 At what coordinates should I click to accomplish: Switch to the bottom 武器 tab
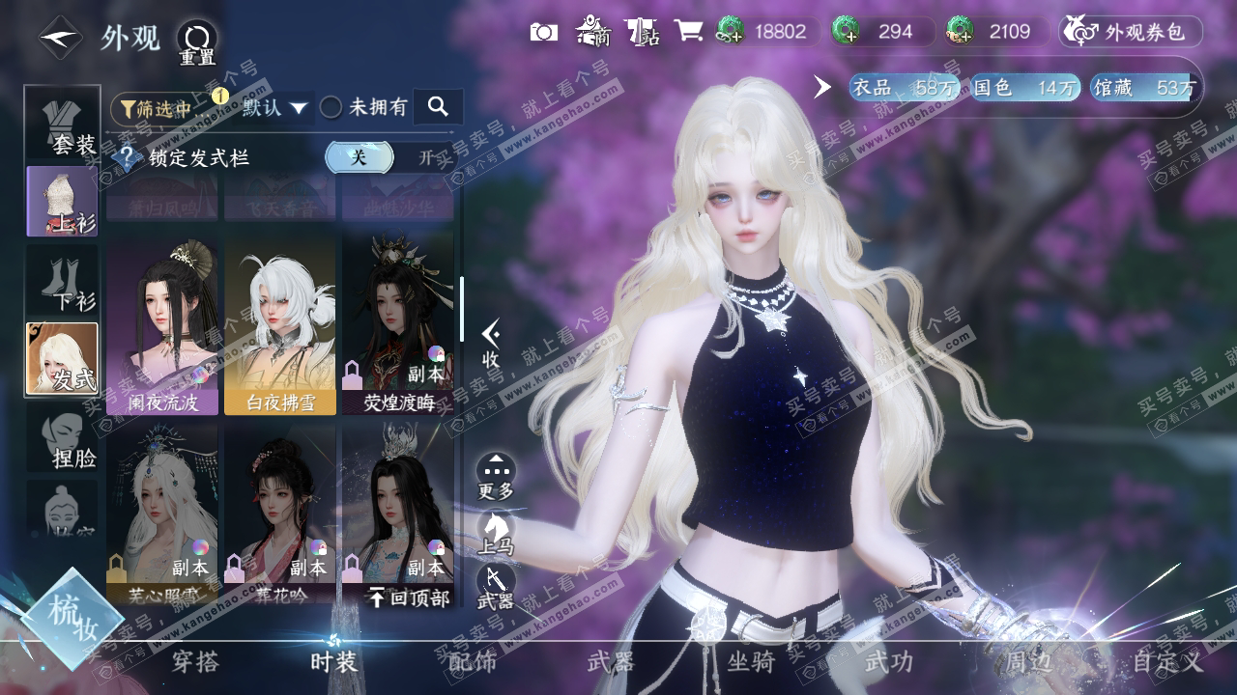(x=612, y=662)
